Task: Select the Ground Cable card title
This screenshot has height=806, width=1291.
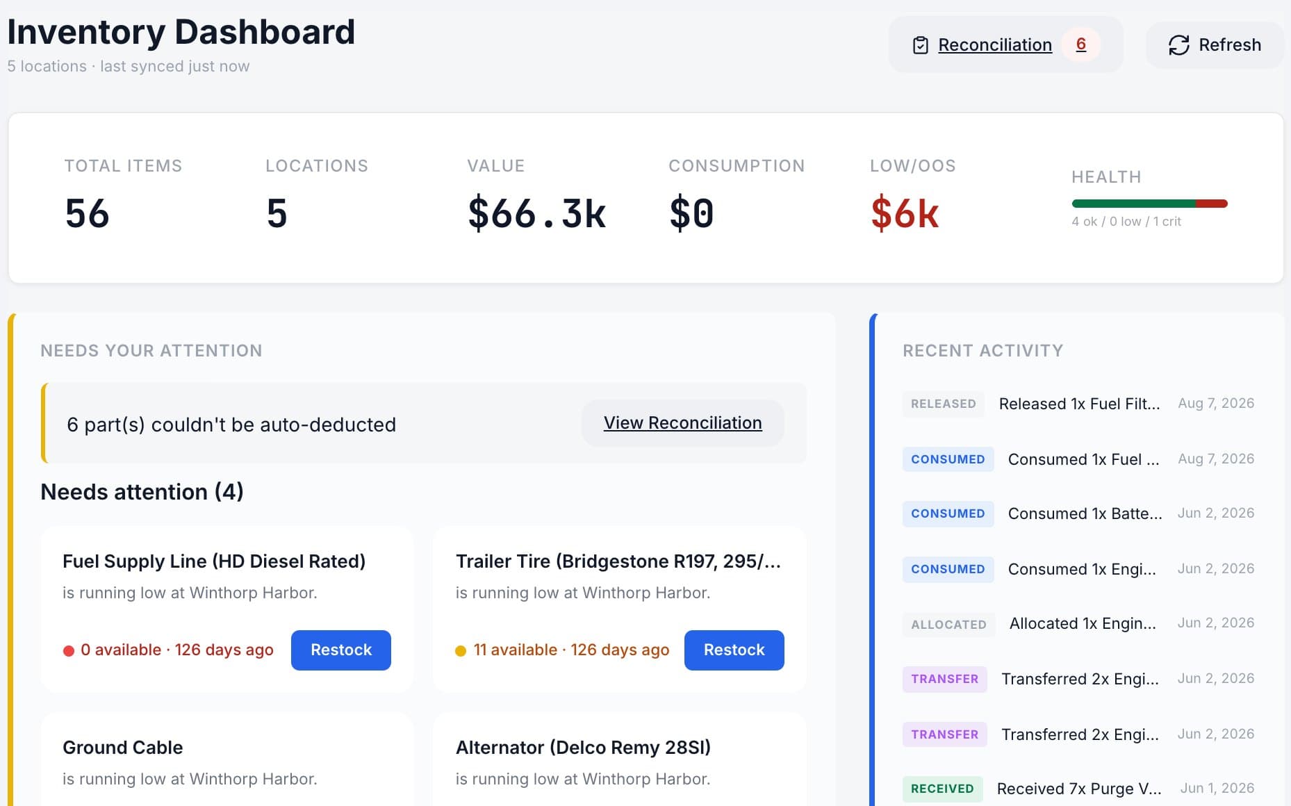Action: (x=123, y=748)
